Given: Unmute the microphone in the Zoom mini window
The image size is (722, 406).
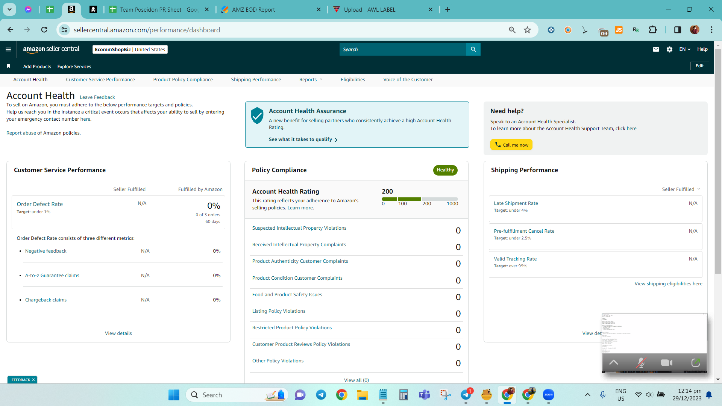Looking at the screenshot, I should (x=641, y=363).
